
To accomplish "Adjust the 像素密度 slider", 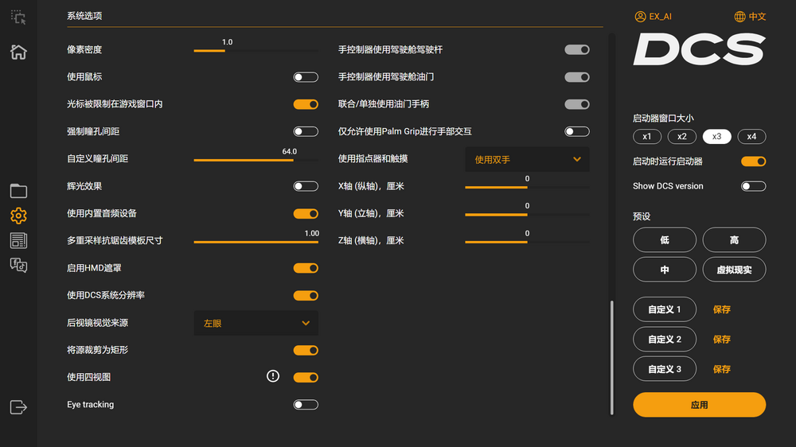I will click(225, 50).
